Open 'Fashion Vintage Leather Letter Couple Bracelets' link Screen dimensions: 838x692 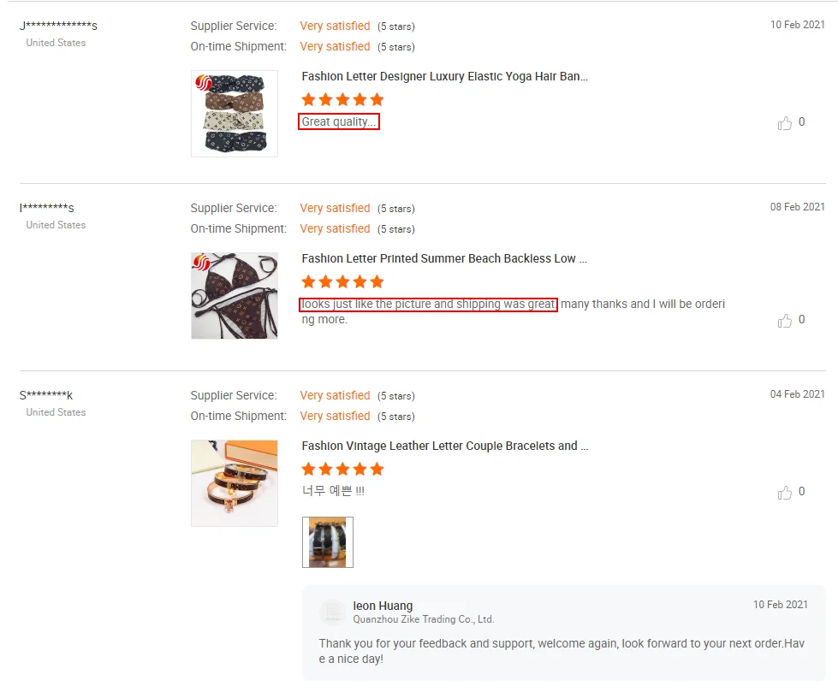point(445,447)
